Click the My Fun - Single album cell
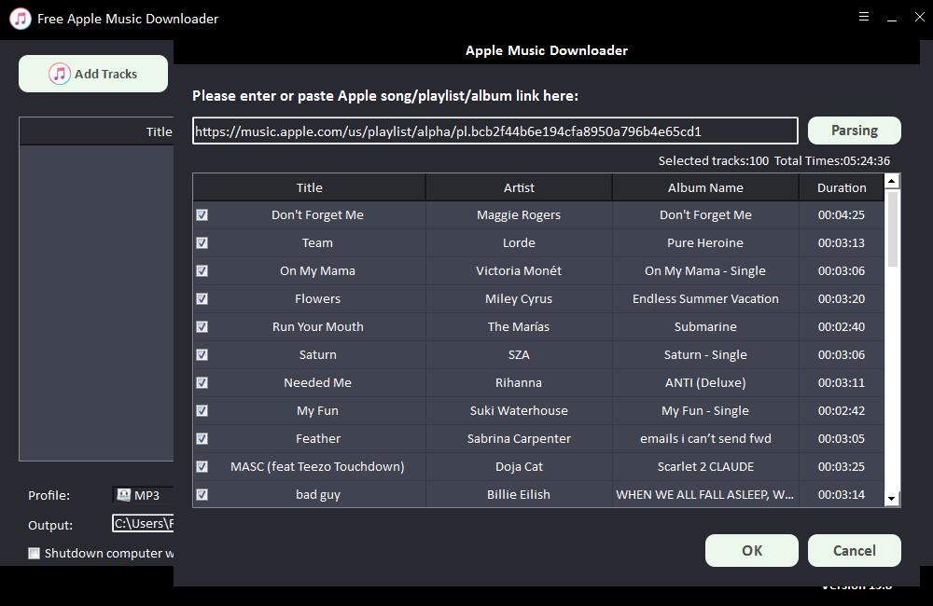 click(705, 410)
